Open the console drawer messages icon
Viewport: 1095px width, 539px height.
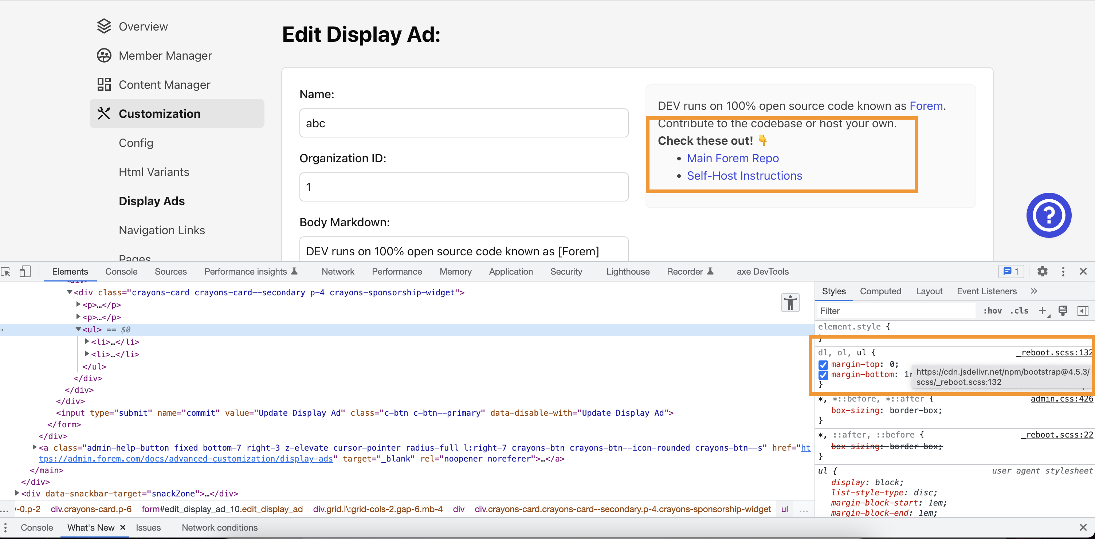pyautogui.click(x=1011, y=272)
